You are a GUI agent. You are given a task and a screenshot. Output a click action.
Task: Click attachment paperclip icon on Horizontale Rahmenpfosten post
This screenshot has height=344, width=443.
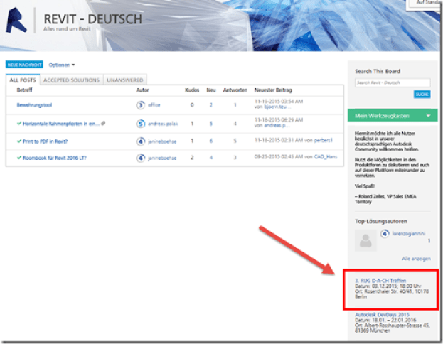[x=103, y=123]
